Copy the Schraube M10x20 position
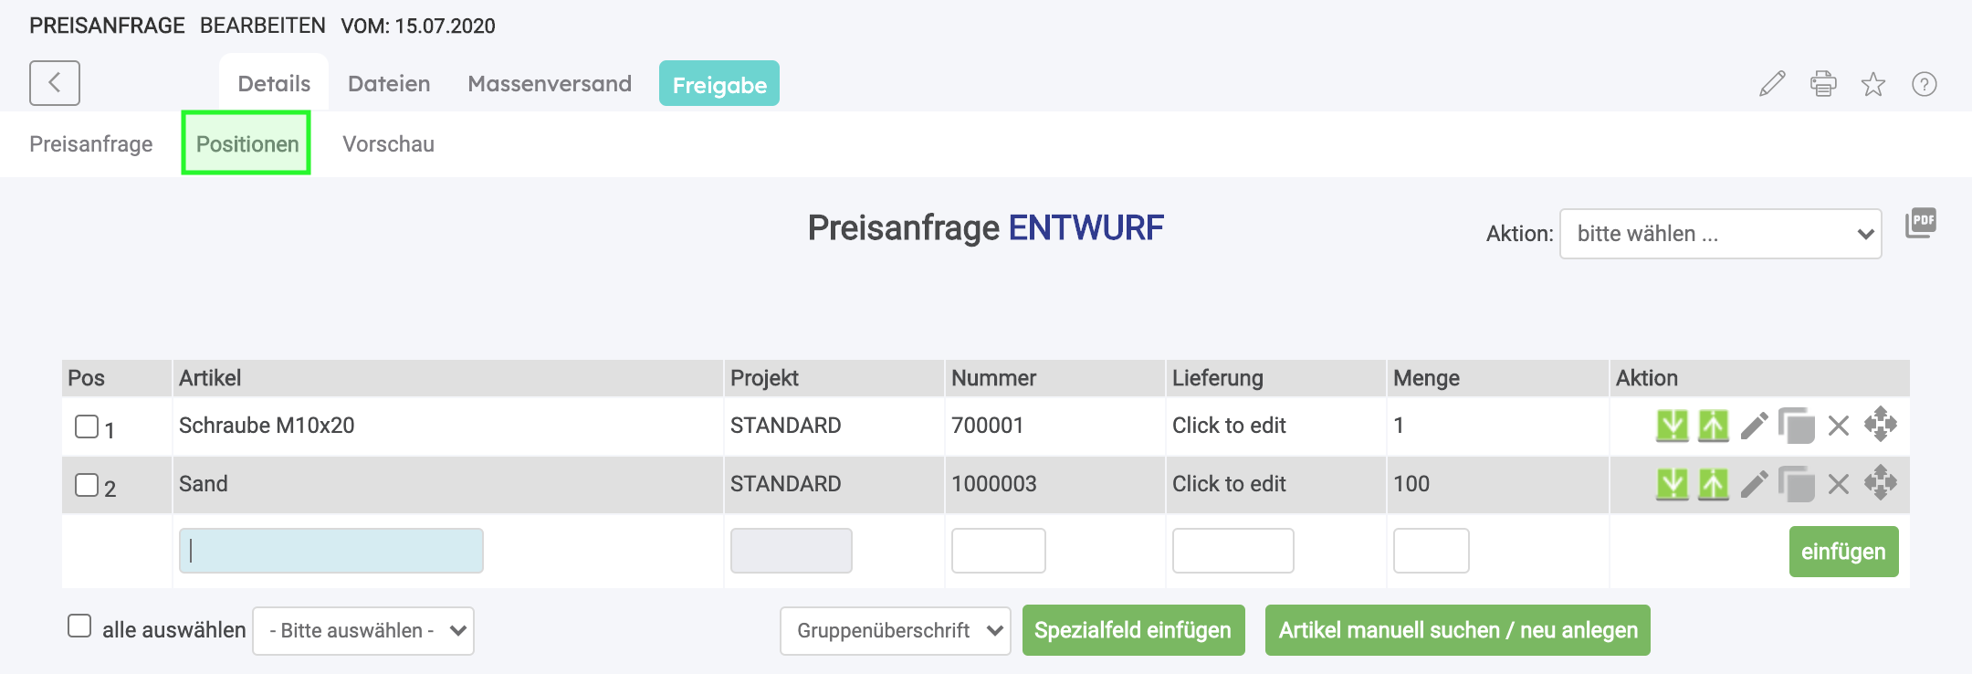 (1796, 426)
